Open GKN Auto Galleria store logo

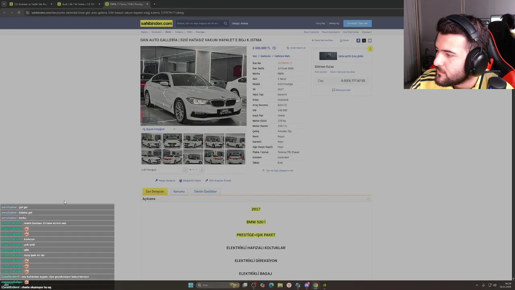click(x=328, y=56)
